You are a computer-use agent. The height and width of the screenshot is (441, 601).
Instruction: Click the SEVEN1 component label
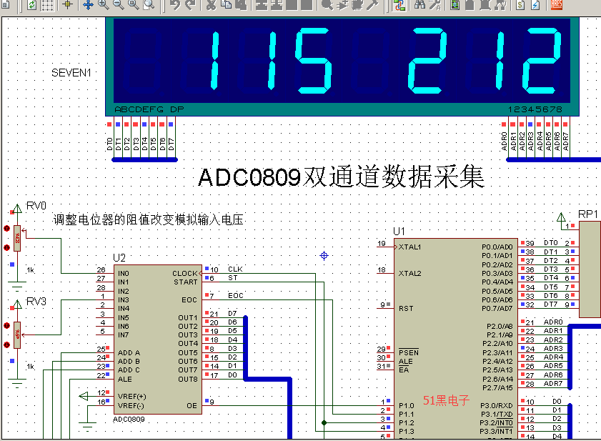(71, 73)
